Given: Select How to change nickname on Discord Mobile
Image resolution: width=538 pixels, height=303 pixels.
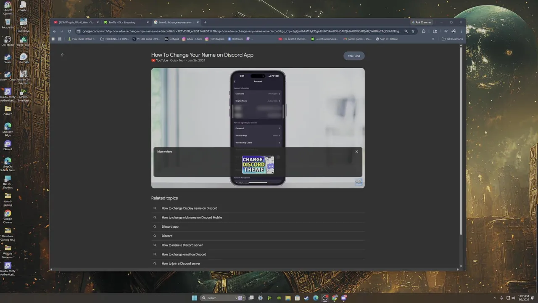Looking at the screenshot, I should tap(192, 218).
